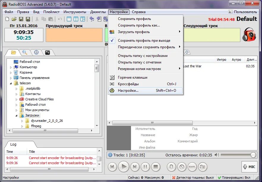Click the red headphones speaker logo
262x182 pixels.
249,34
